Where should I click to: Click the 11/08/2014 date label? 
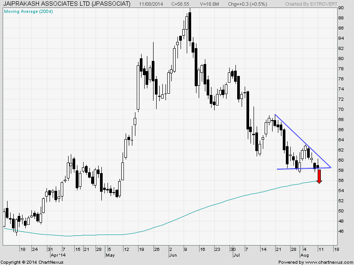click(152, 4)
